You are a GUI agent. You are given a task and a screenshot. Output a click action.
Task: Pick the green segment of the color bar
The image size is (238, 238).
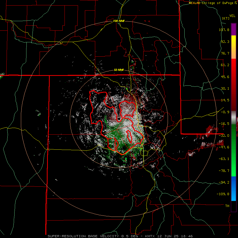(x=234, y=150)
